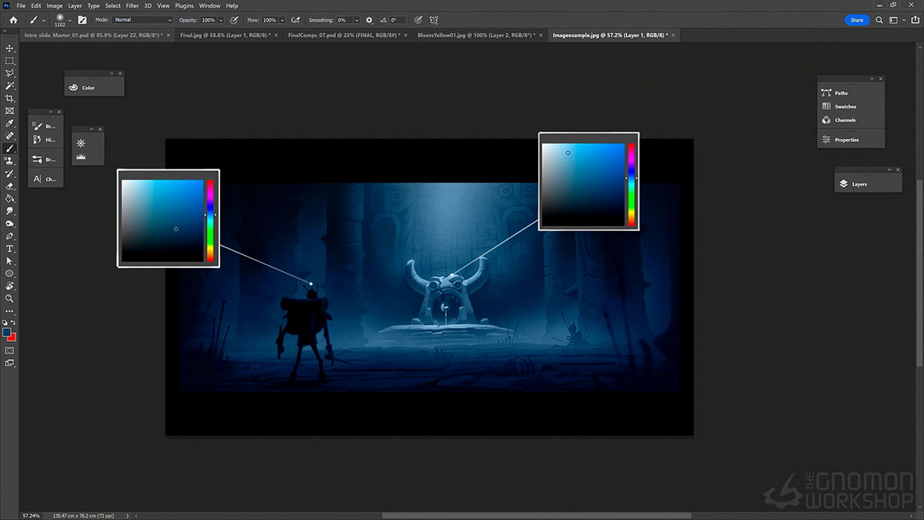Open the Layers panel icon
Image resolution: width=924 pixels, height=520 pixels.
844,184
